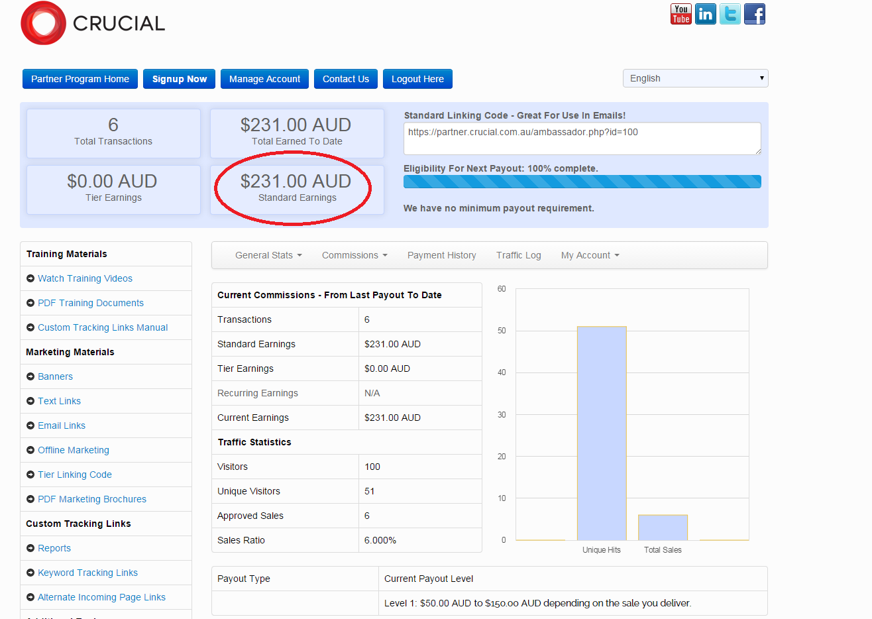Select the Unique Visitors value 51

pyautogui.click(x=370, y=491)
